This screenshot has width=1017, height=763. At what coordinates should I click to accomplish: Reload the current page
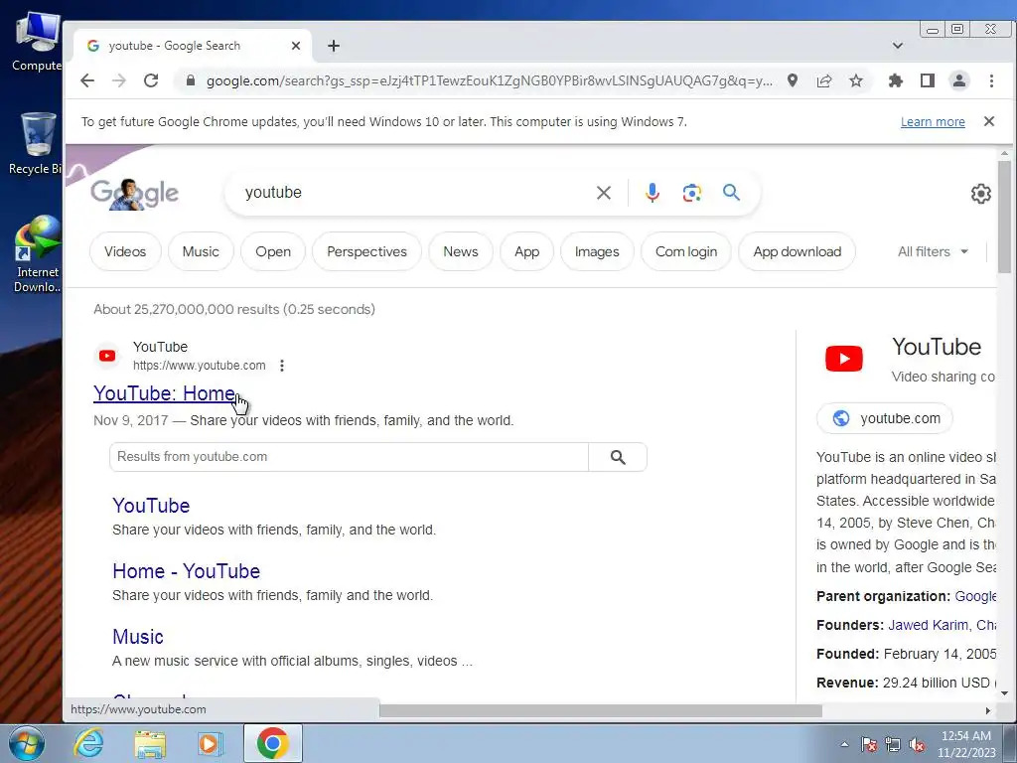151,80
